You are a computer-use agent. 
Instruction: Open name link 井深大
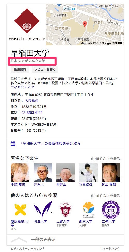tap(38, 184)
